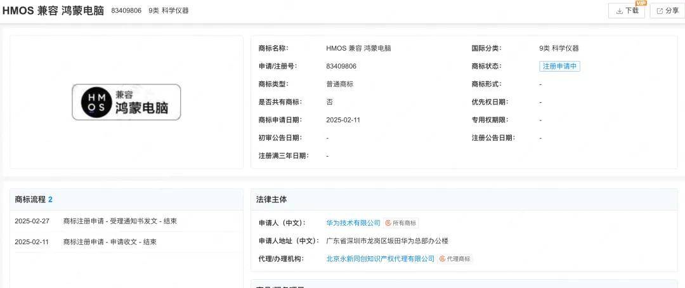Click the 初审公告日期 label
This screenshot has width=685, height=288.
[280, 138]
